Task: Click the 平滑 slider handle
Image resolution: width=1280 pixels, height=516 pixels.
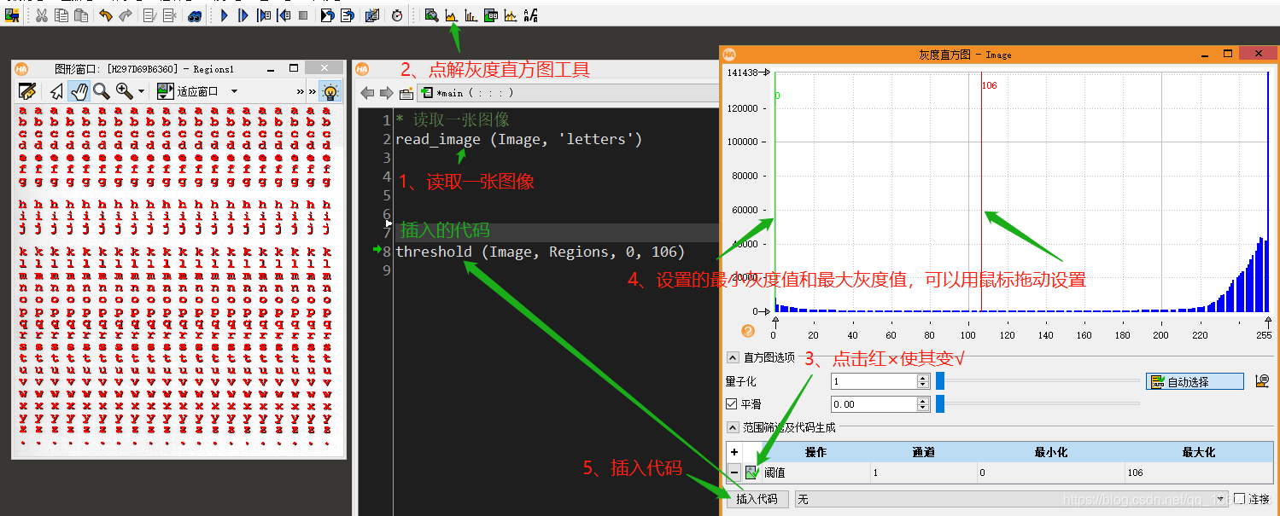Action: tap(940, 404)
